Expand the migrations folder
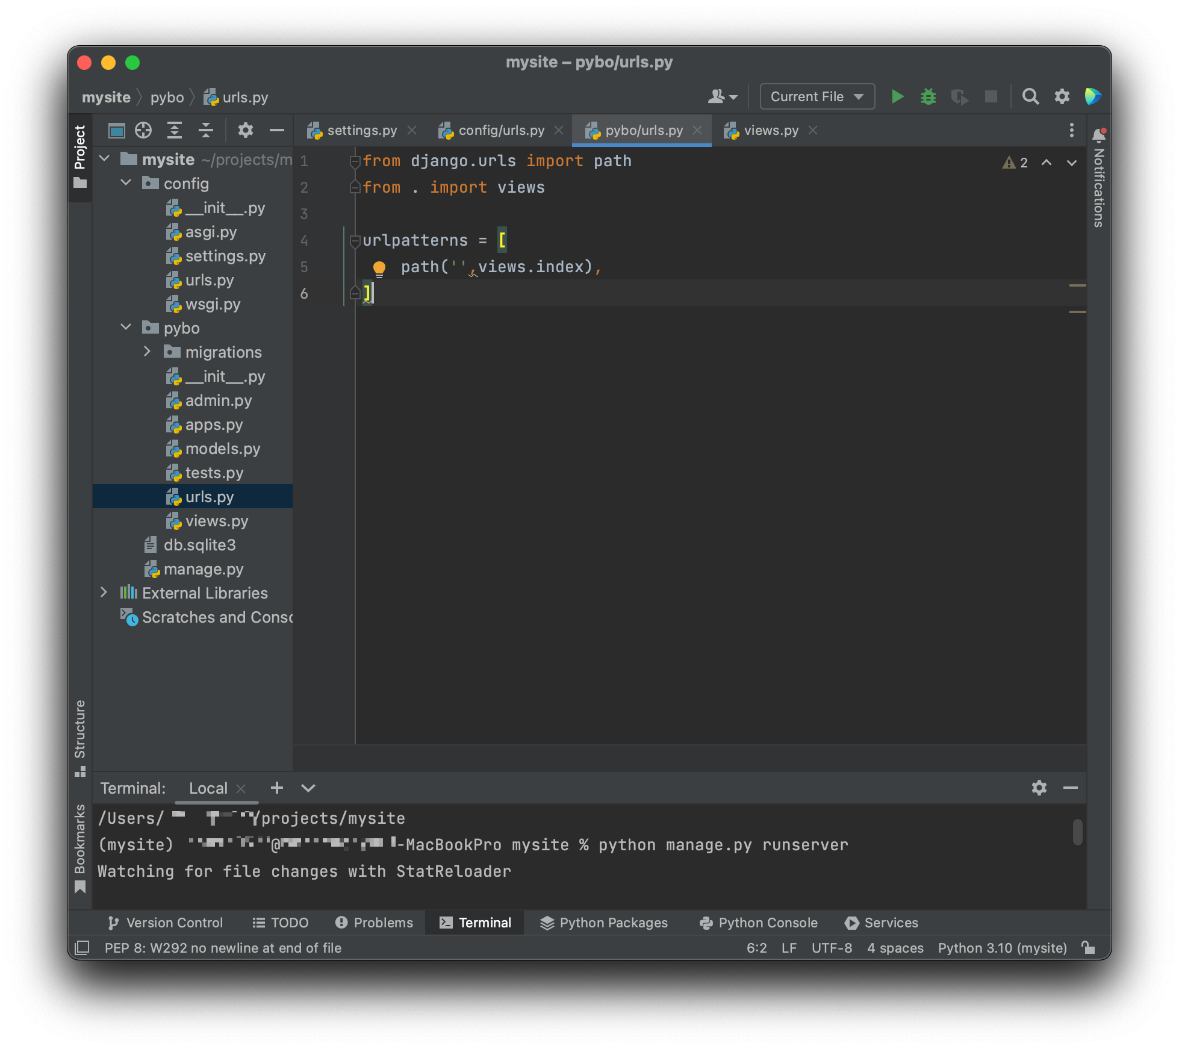The width and height of the screenshot is (1179, 1049). coord(147,352)
